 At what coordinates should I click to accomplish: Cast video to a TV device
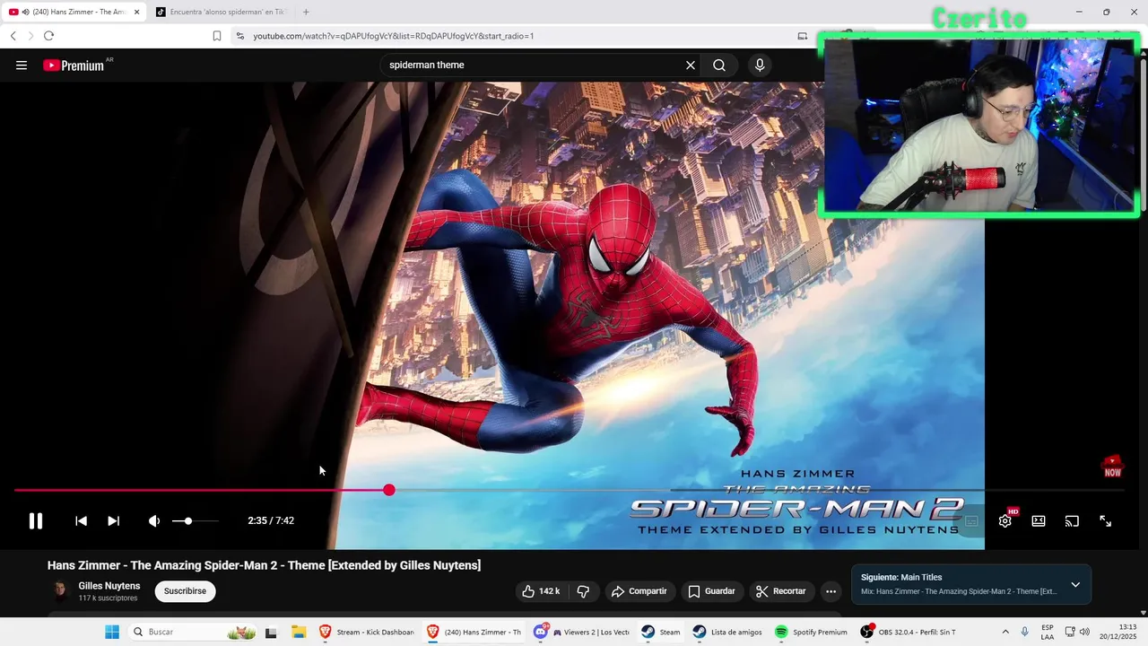pos(1072,521)
